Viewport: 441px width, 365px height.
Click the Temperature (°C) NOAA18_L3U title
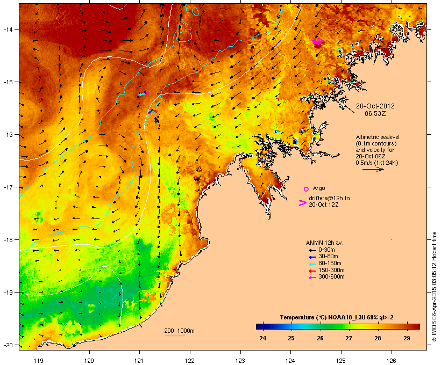[x=337, y=318]
